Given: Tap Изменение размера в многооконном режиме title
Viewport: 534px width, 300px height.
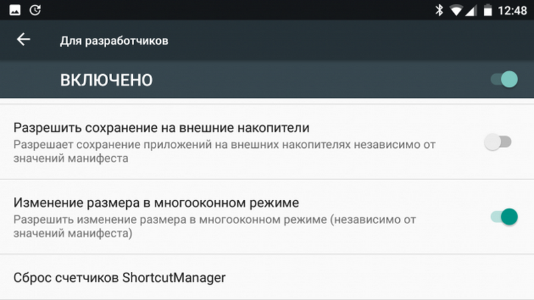Looking at the screenshot, I should tap(156, 201).
